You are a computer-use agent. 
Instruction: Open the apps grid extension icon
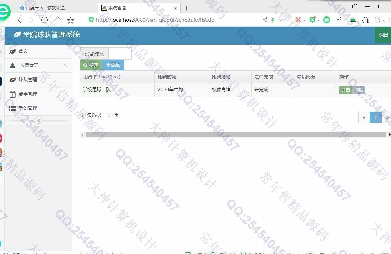click(339, 20)
